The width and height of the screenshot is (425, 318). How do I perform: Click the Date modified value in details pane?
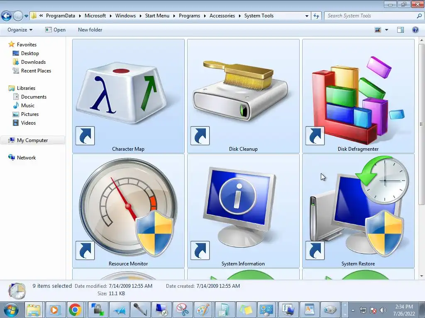click(x=130, y=286)
